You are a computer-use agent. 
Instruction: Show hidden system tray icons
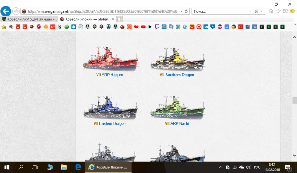[x=221, y=167]
